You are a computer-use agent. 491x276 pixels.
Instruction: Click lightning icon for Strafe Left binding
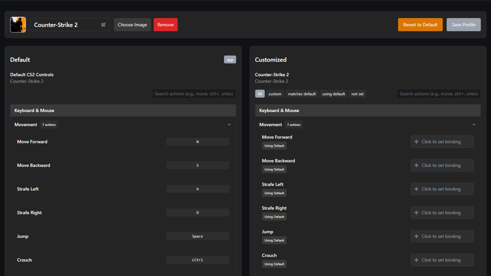(x=416, y=189)
